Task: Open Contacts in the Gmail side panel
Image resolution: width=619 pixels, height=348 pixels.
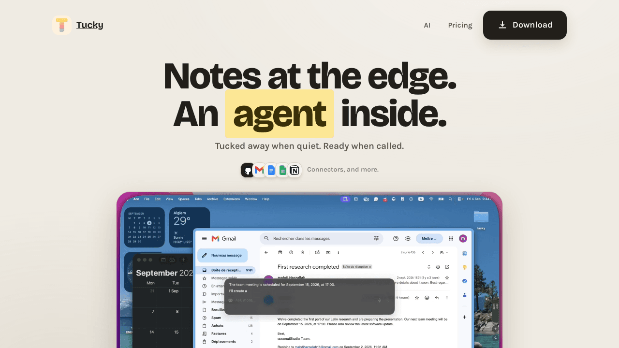Action: pyautogui.click(x=465, y=295)
